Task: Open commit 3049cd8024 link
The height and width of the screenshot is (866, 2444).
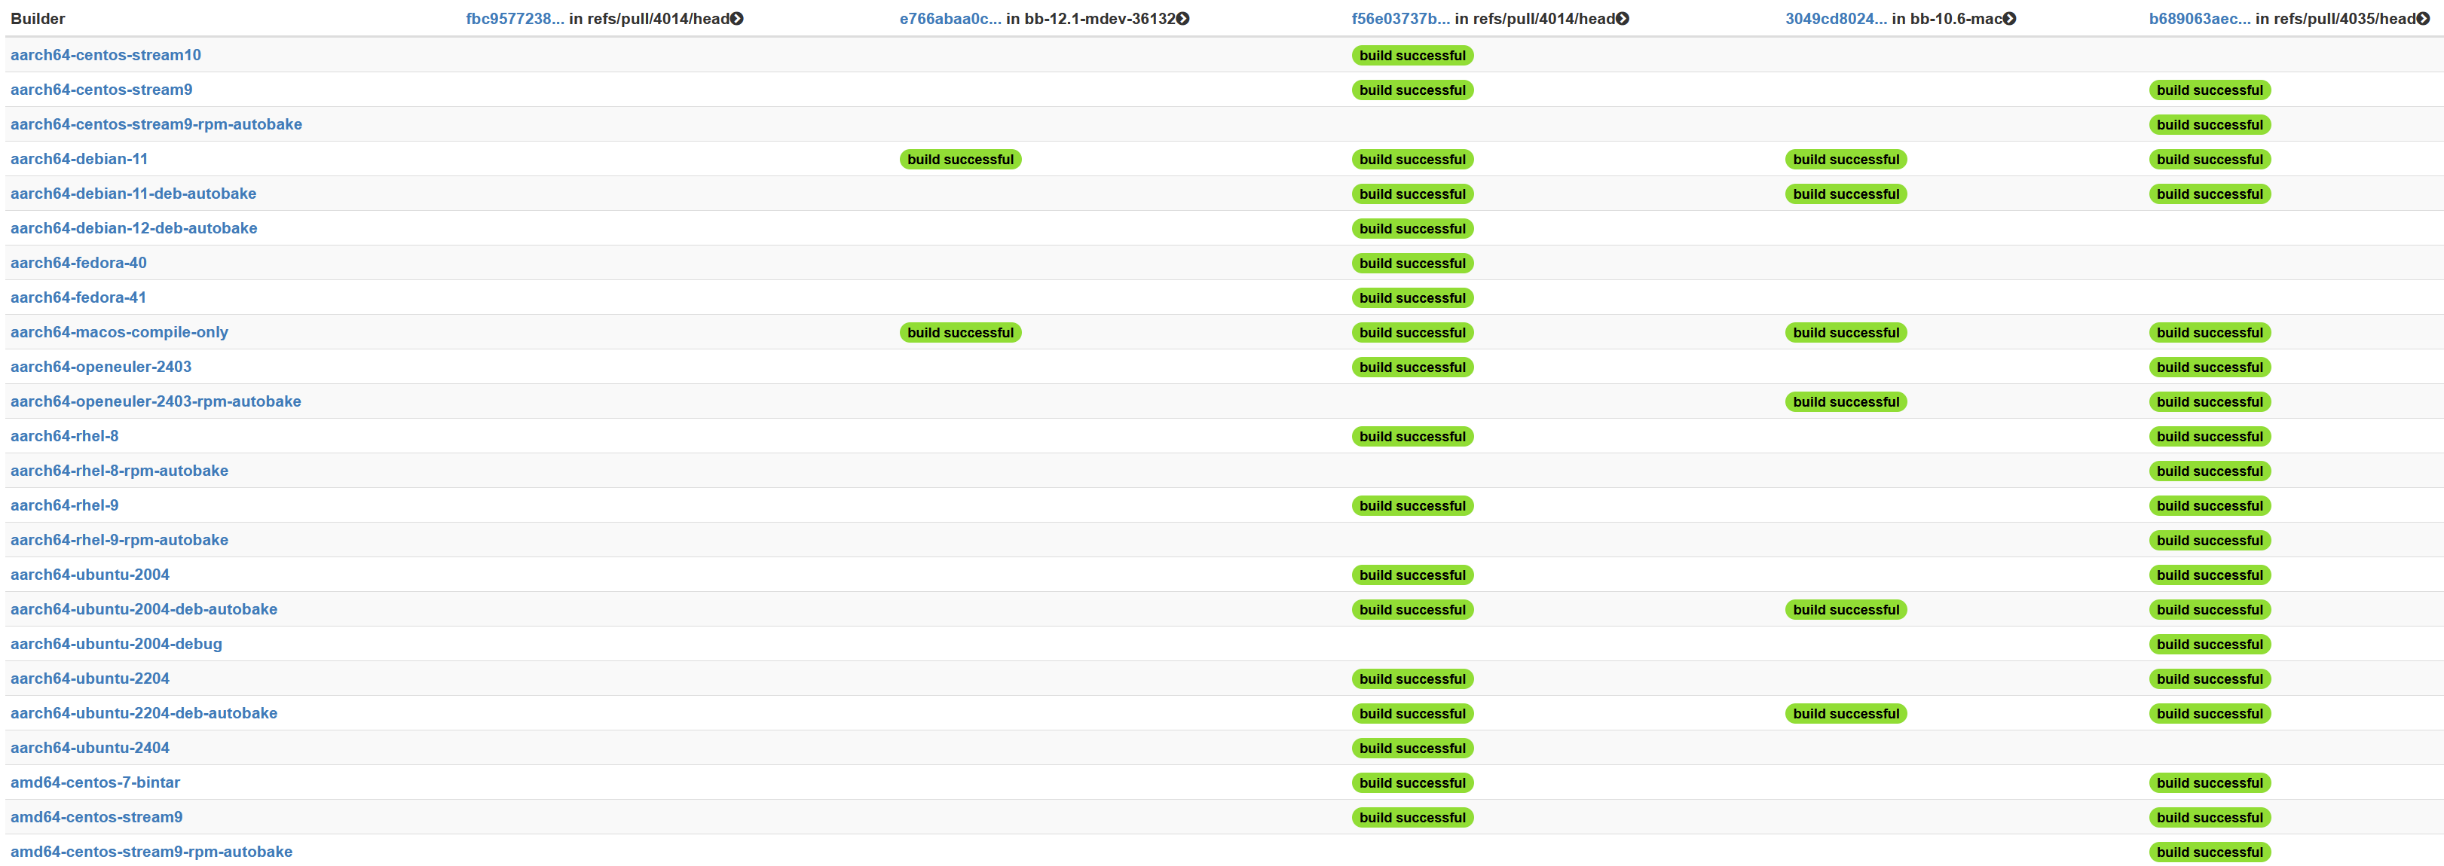Action: [1836, 19]
